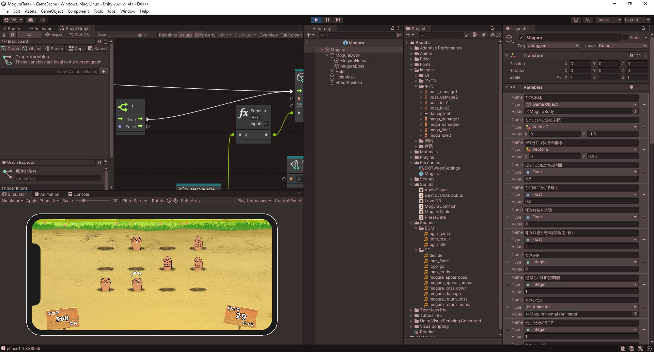Lock the Inspector panel

point(643,28)
